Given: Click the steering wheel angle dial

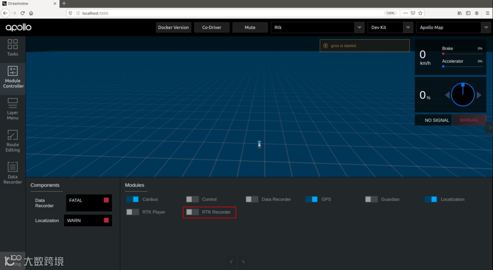Looking at the screenshot, I should (463, 95).
